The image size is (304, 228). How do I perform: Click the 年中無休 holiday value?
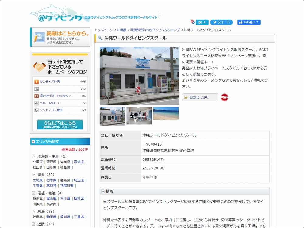tap(150, 177)
